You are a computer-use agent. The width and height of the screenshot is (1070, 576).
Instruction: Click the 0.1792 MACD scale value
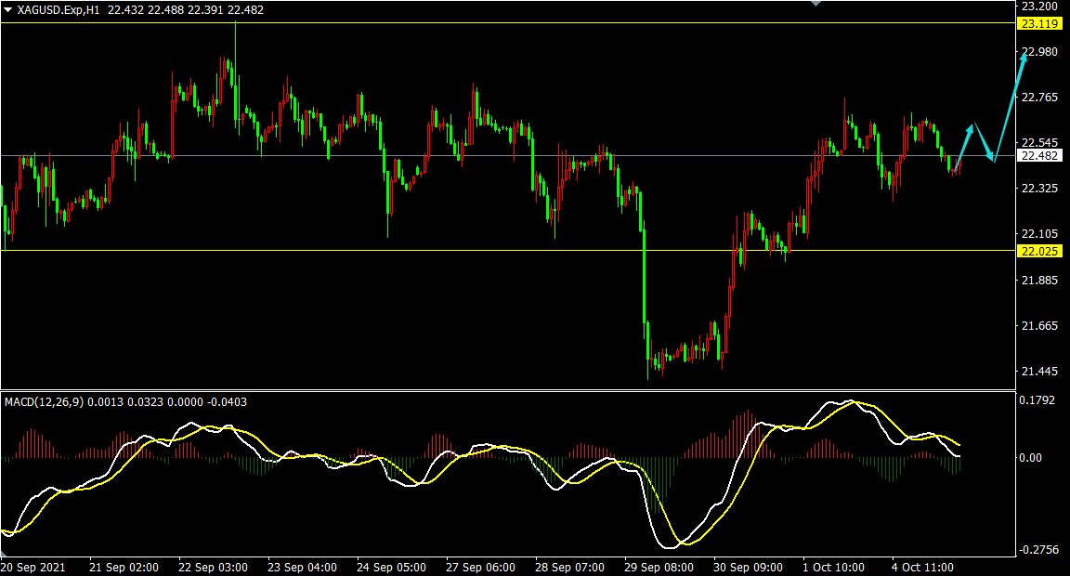pos(1039,401)
